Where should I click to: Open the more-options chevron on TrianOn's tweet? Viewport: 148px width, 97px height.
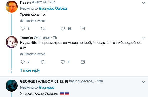143,38
